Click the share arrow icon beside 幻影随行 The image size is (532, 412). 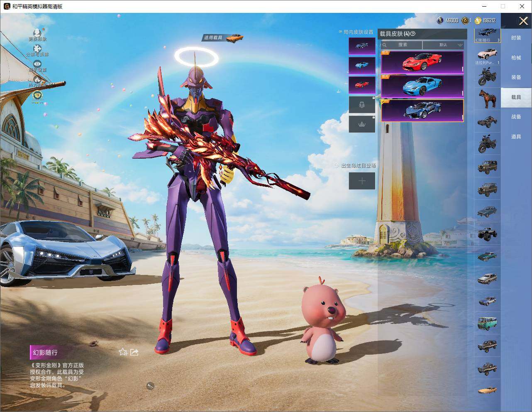click(134, 352)
